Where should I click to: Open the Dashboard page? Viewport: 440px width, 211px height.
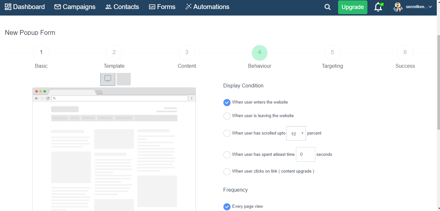point(25,7)
